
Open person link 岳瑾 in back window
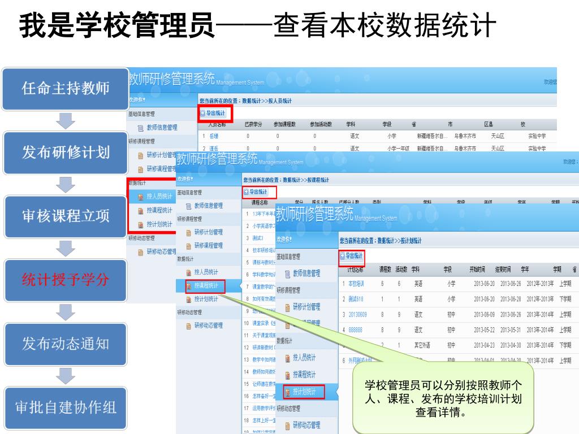click(214, 136)
